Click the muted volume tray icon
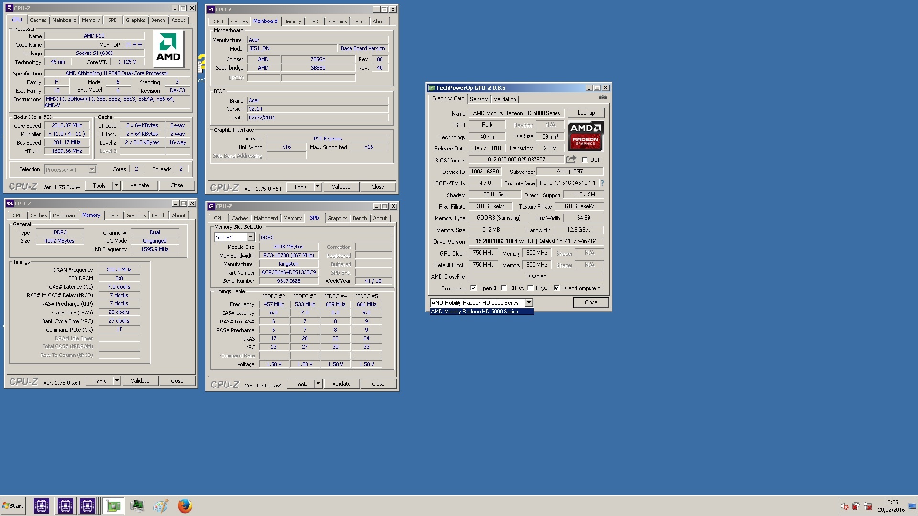The height and width of the screenshot is (516, 918). [x=844, y=506]
